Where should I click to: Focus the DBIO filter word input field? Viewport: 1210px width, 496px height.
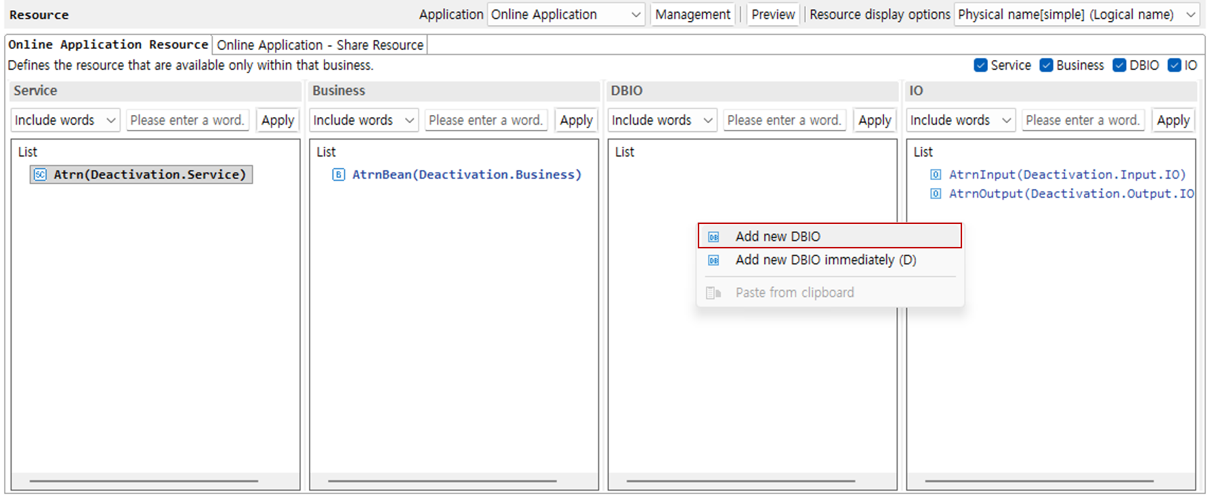tap(784, 120)
